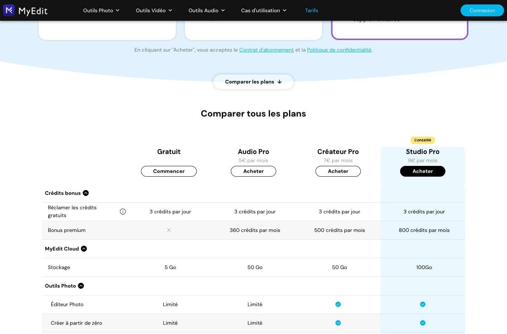
Task: Click the Éditeur Photo checkmark for Créateur Pro
Action: click(x=338, y=304)
